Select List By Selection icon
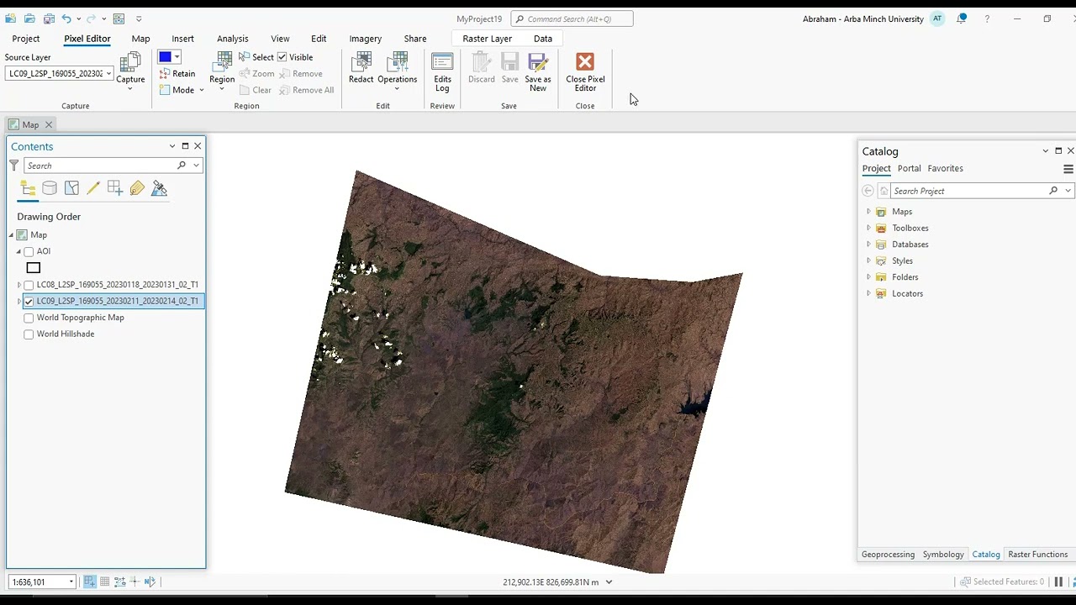The height and width of the screenshot is (605, 1076). (x=71, y=188)
